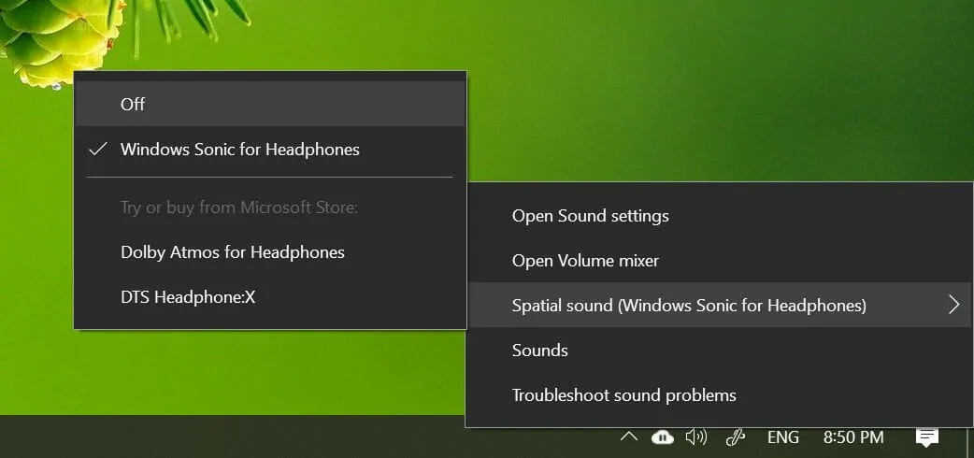Open the pen workspace tray icon

pyautogui.click(x=736, y=437)
